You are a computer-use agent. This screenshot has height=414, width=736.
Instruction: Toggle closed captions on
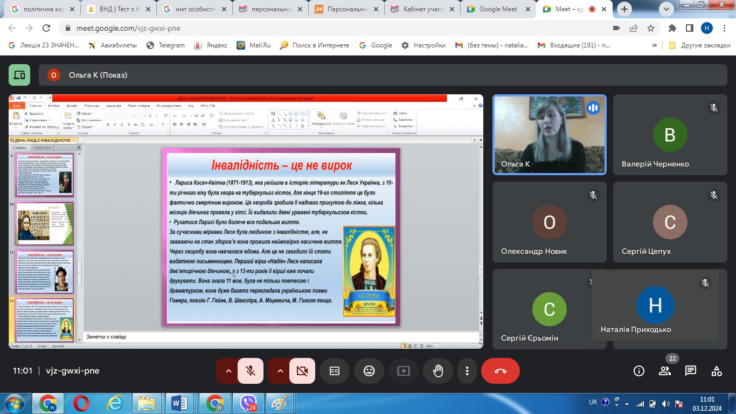tap(335, 371)
